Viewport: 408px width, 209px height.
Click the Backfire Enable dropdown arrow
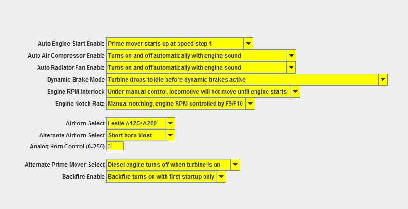[221, 177]
